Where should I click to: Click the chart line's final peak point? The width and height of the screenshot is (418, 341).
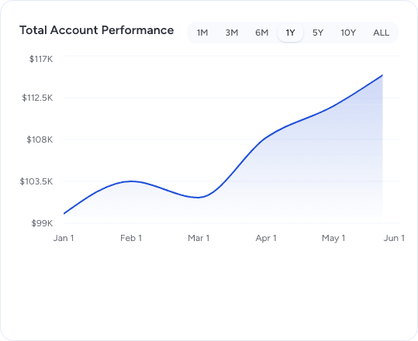pyautogui.click(x=382, y=75)
